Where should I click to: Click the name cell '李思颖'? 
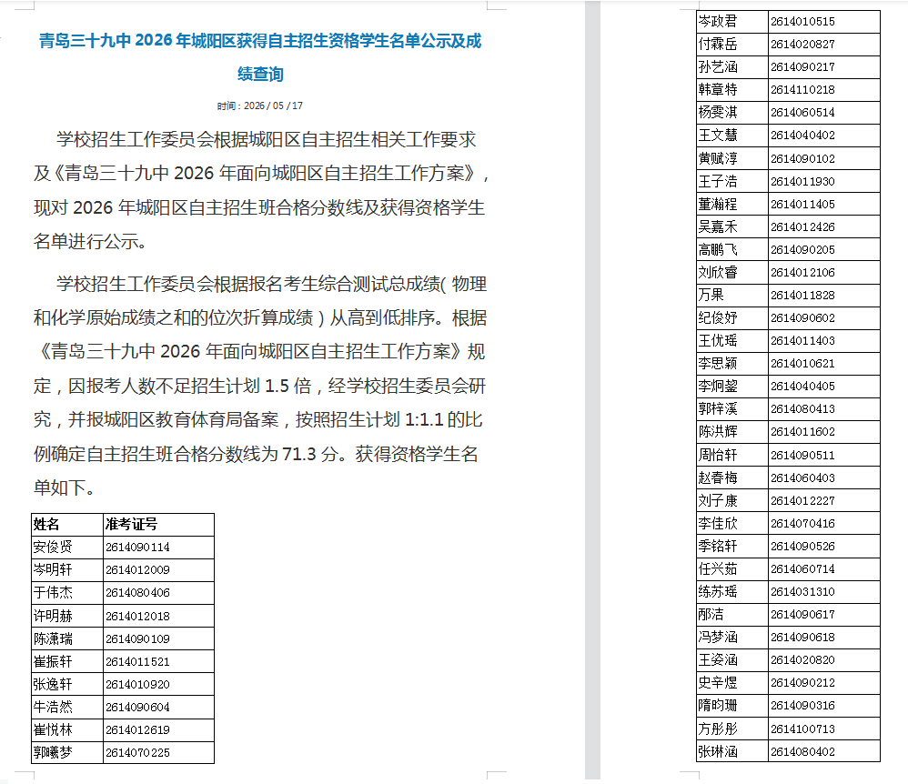pos(732,364)
